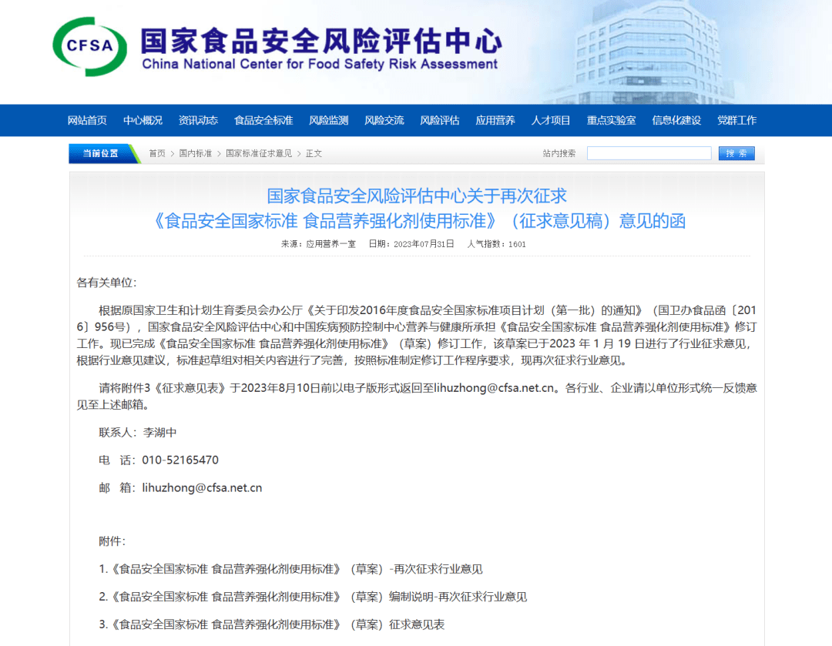Go to 资讯动态 section
Image resolution: width=832 pixels, height=646 pixels.
click(198, 120)
